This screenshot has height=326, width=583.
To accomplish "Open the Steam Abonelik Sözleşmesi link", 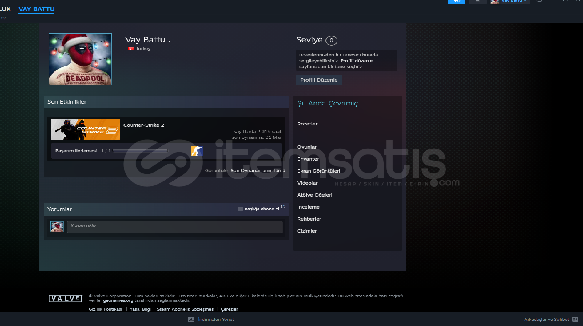I will click(186, 309).
